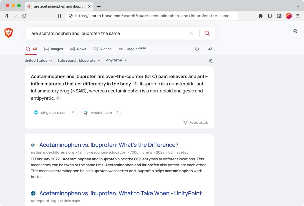Click citation 1 badge after 'in the body'

[135, 84]
